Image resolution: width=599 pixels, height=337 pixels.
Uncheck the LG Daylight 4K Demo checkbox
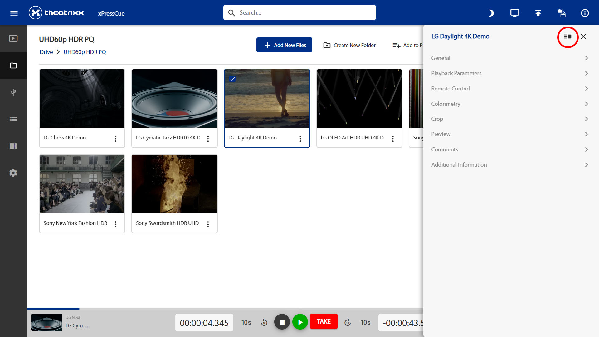(232, 79)
